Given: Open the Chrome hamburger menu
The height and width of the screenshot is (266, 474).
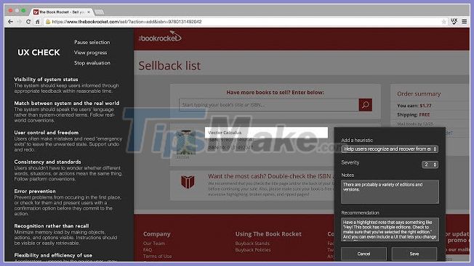Looking at the screenshot, I should click(x=465, y=22).
